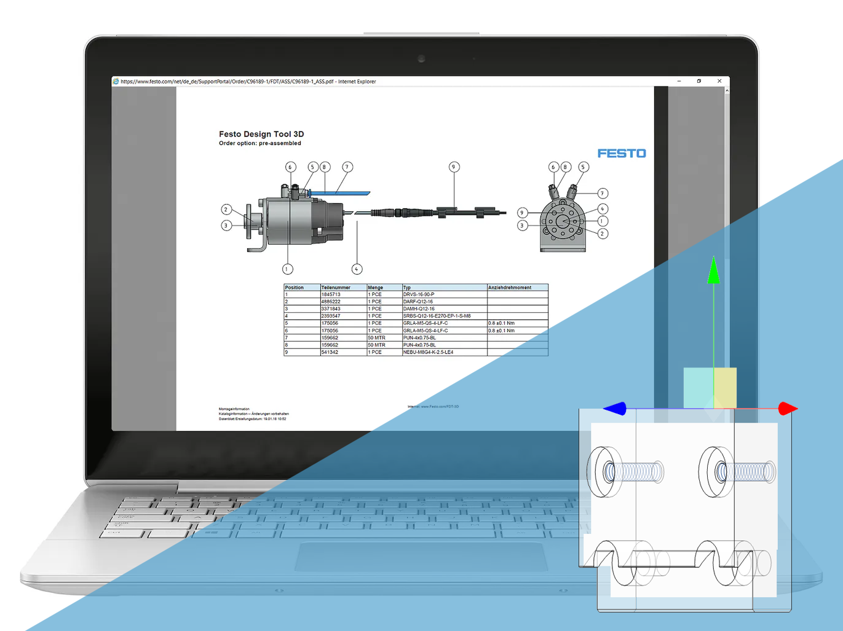
Task: Click callout balloon 4 under the tubing line
Action: [x=356, y=268]
